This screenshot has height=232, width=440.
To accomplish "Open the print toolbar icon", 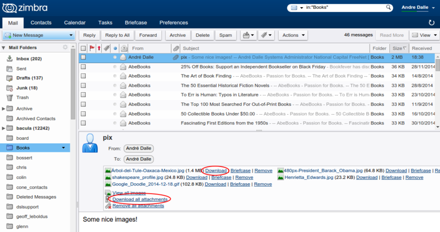I will point(249,35).
